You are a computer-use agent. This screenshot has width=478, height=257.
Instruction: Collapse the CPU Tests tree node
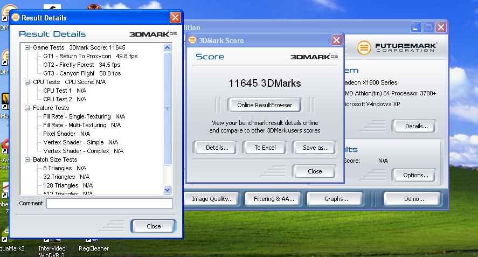point(27,82)
